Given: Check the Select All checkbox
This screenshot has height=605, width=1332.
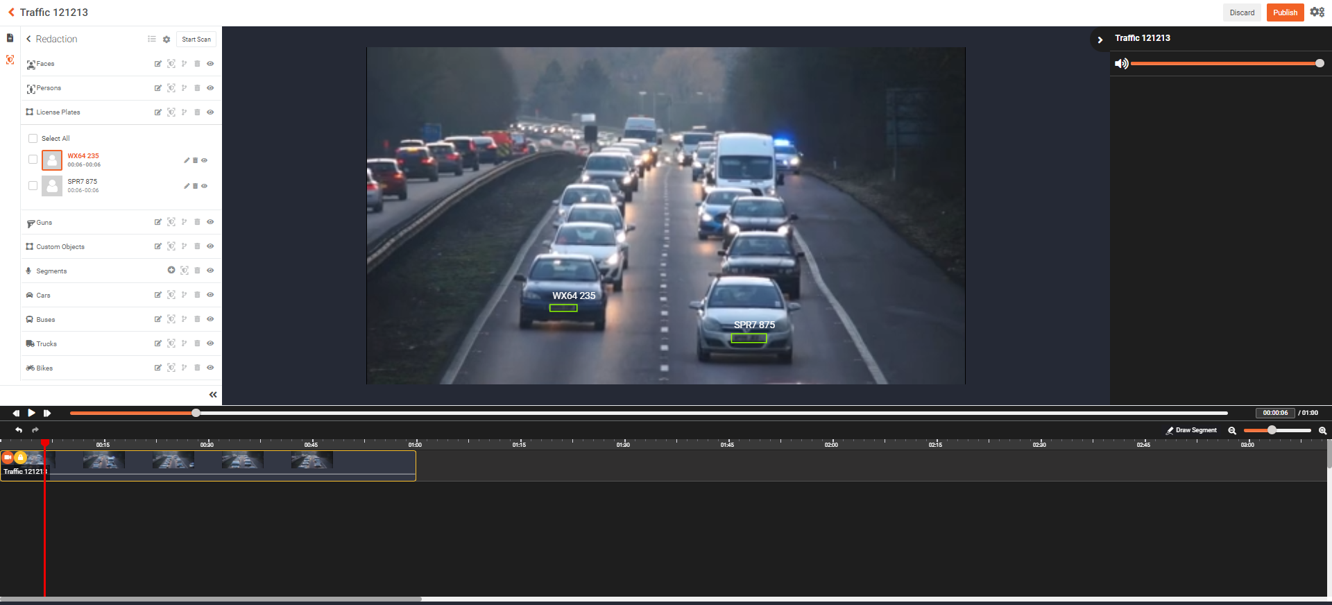Looking at the screenshot, I should 33,138.
